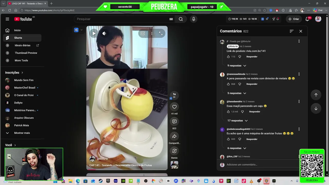Viewport: 329px width, 185px height.
Task: Open the Início sidebar item
Action: [22, 30]
